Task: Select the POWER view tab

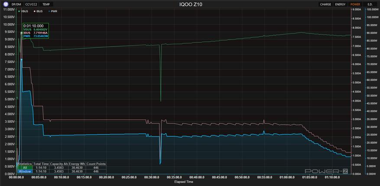Action: (355, 4)
